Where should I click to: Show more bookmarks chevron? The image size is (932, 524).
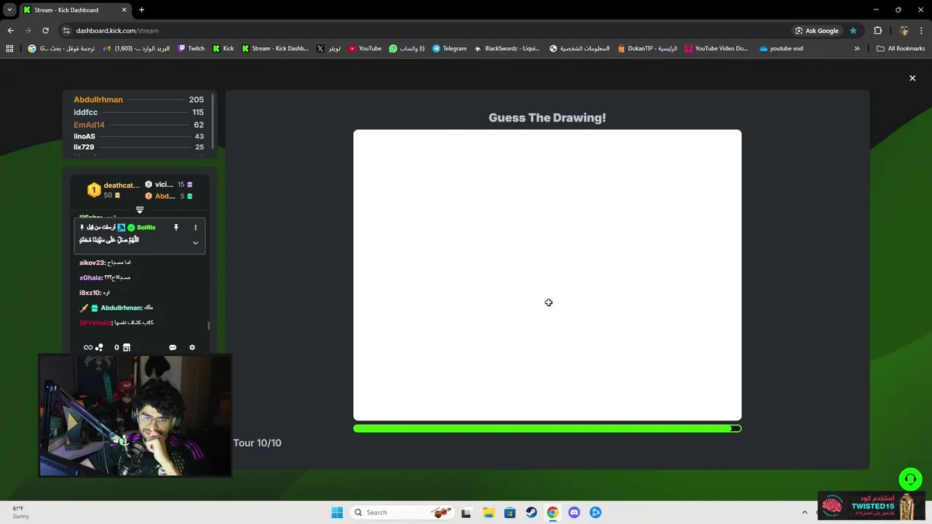[857, 49]
